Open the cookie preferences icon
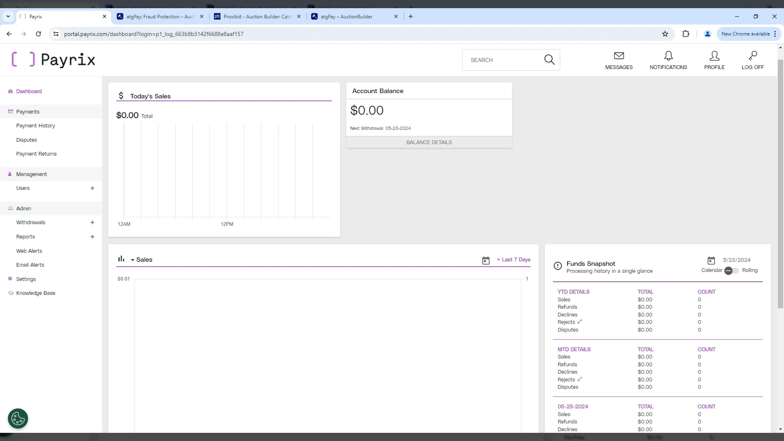Viewport: 784px width, 441px height. [18, 419]
